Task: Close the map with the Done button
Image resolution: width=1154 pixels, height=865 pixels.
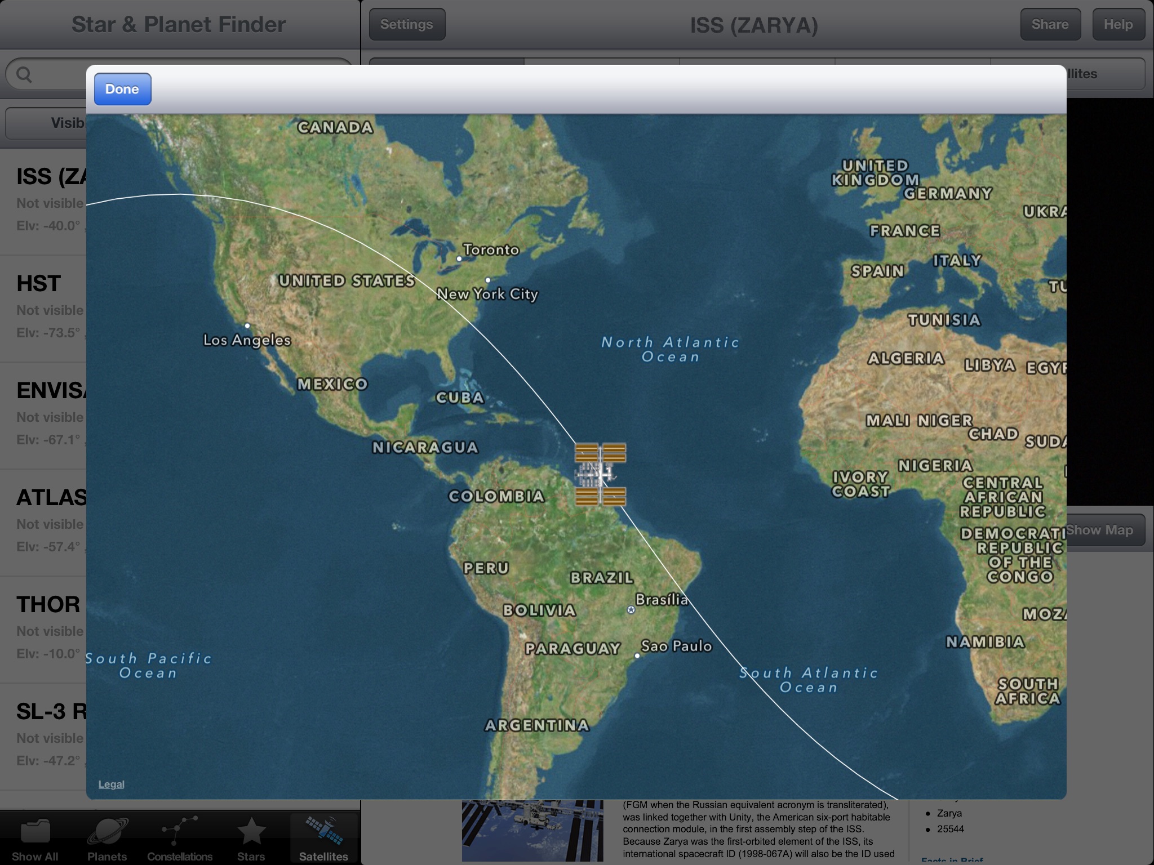Action: point(122,89)
